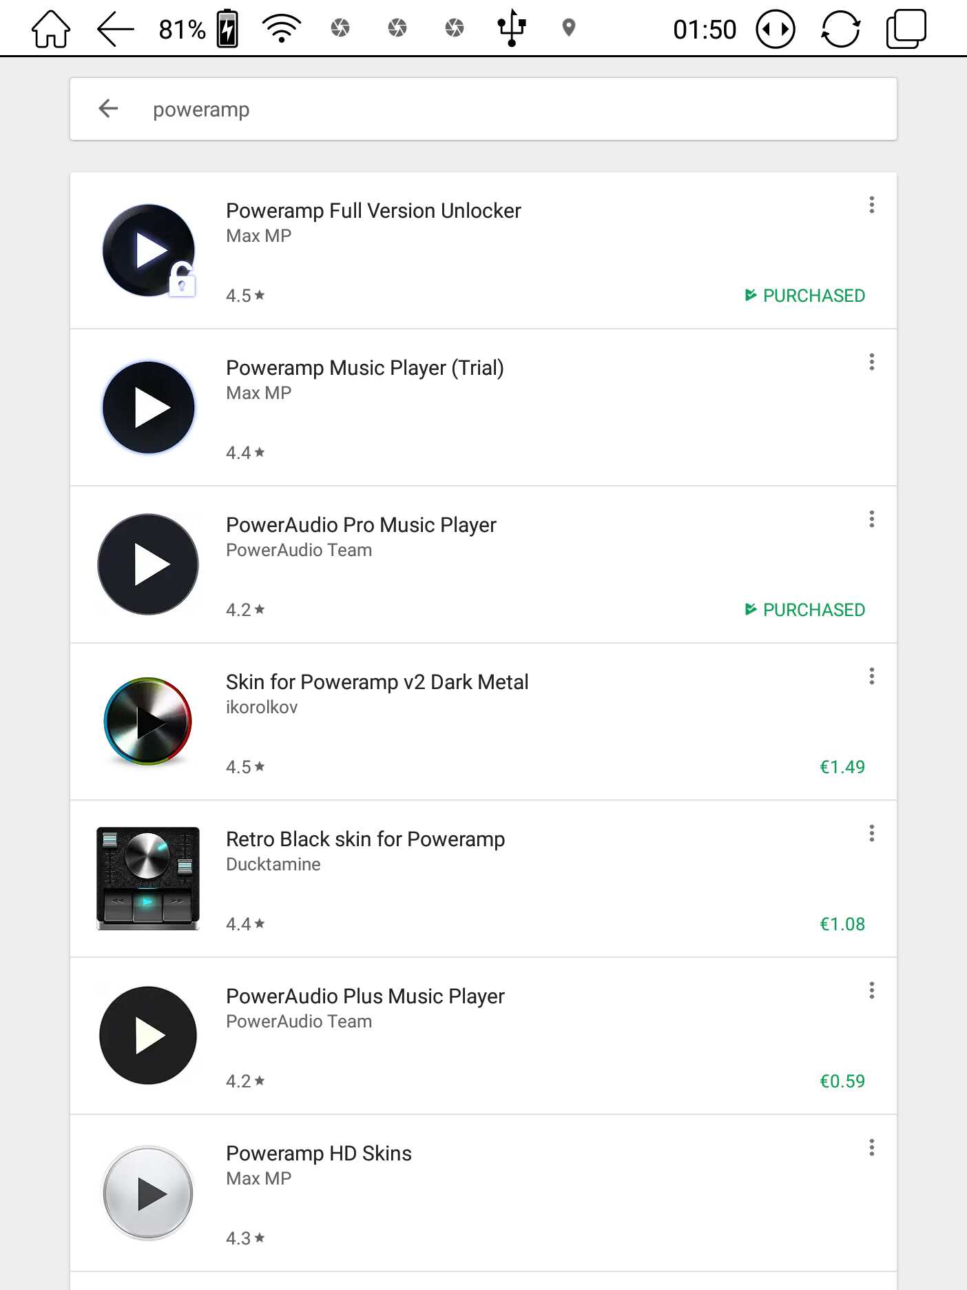Open the Poweramp HD Skins listing title

pyautogui.click(x=319, y=1154)
